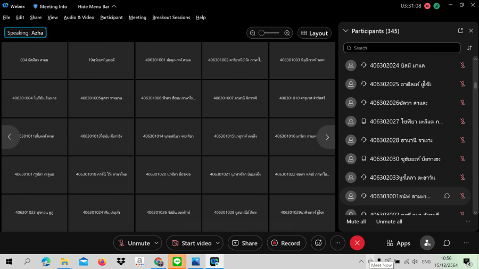The height and width of the screenshot is (269, 479).
Task: Unmute your microphone
Action: [134, 243]
